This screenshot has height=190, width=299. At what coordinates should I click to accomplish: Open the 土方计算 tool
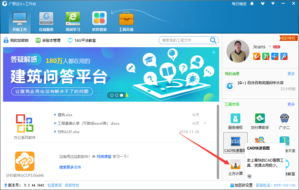point(235,167)
